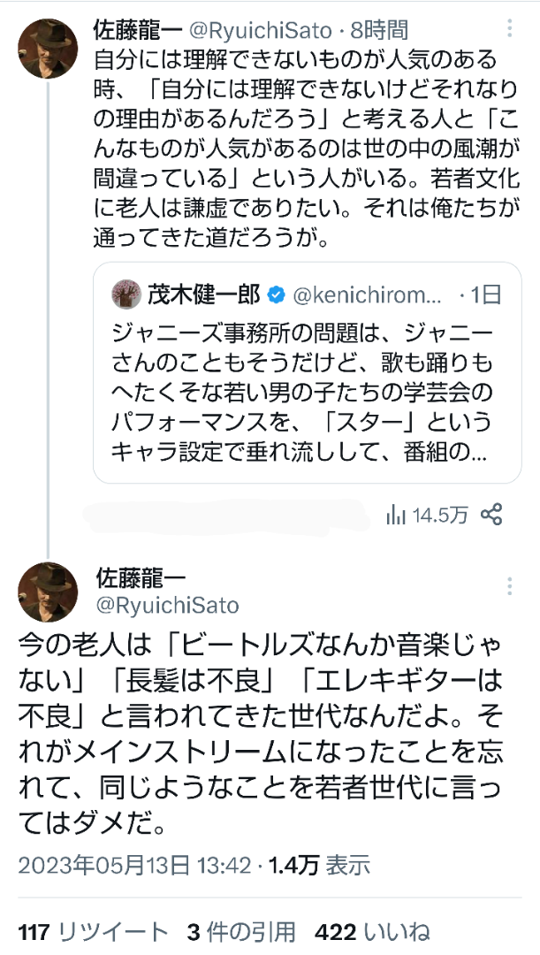Open @RyuichiSato handle under second tweet name
Viewport: 540px width, 955px height.
[166, 605]
